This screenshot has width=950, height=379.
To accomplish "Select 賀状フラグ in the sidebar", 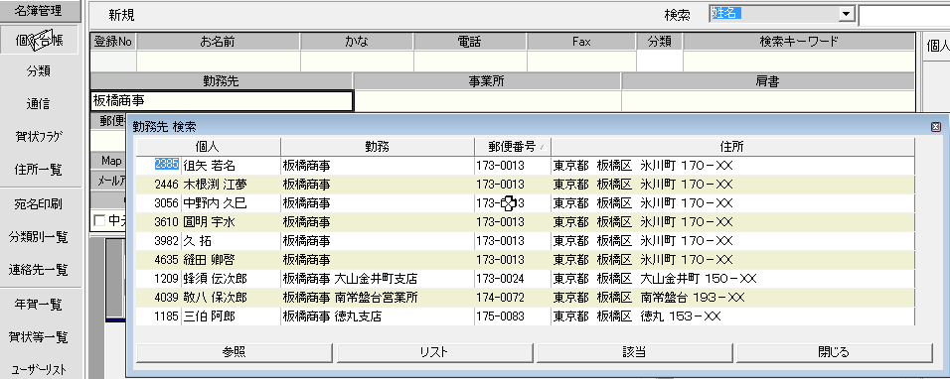I will click(40, 137).
